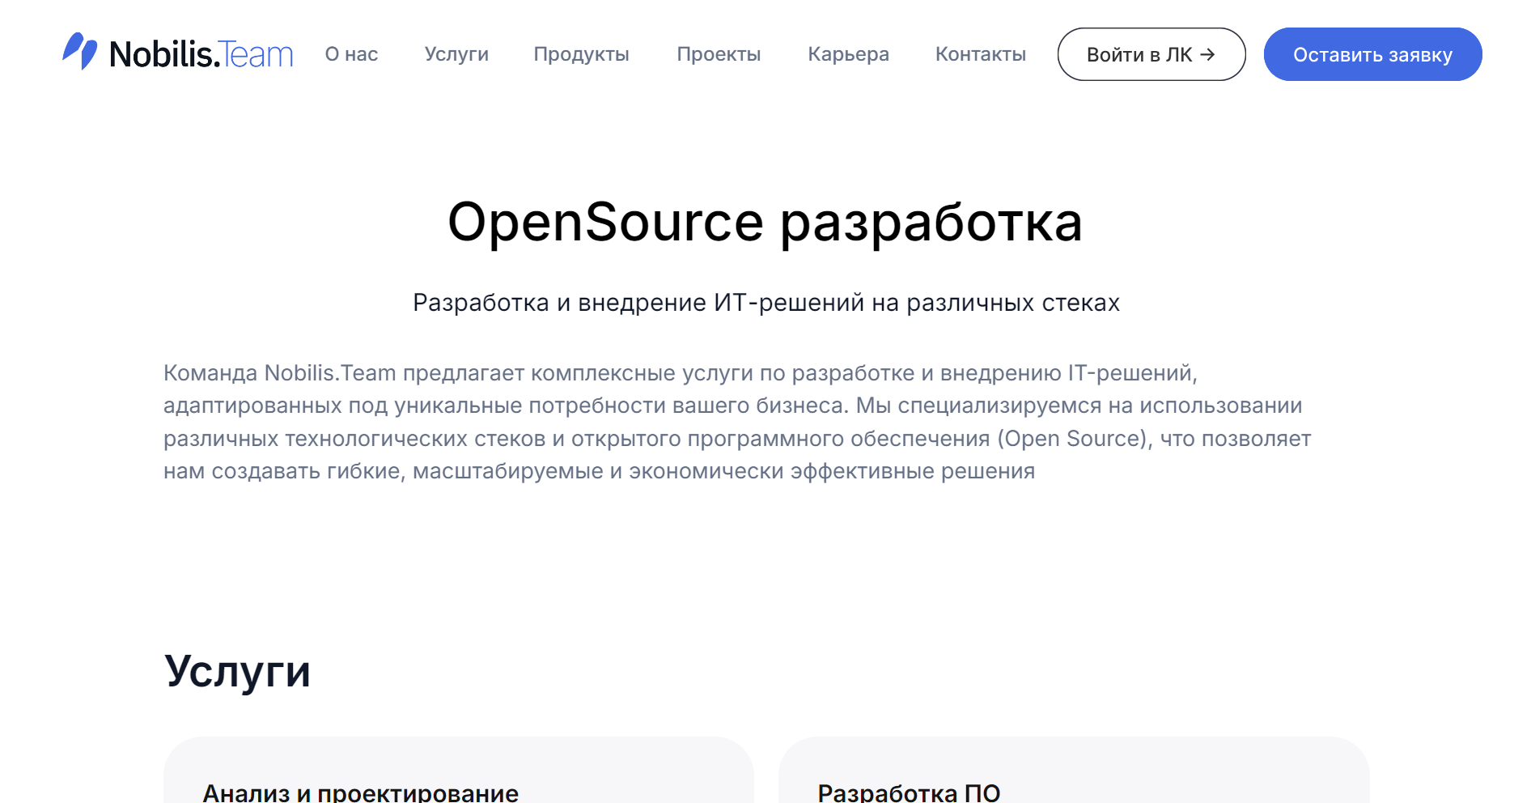
Task: Open the Услуги menu item
Action: 456,54
